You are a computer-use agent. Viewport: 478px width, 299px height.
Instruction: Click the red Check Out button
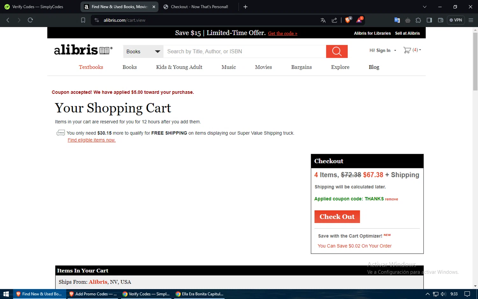coord(337,217)
